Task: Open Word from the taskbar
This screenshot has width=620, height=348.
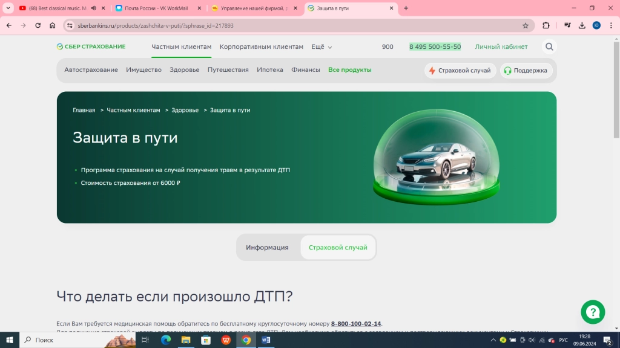Action: tap(266, 340)
